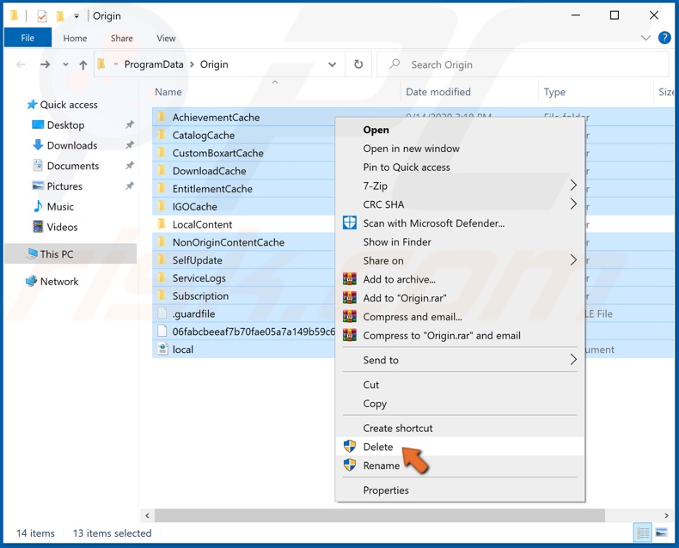Choose Compress to "Origin.rar" and email
This screenshot has width=679, height=548.
coord(460,335)
